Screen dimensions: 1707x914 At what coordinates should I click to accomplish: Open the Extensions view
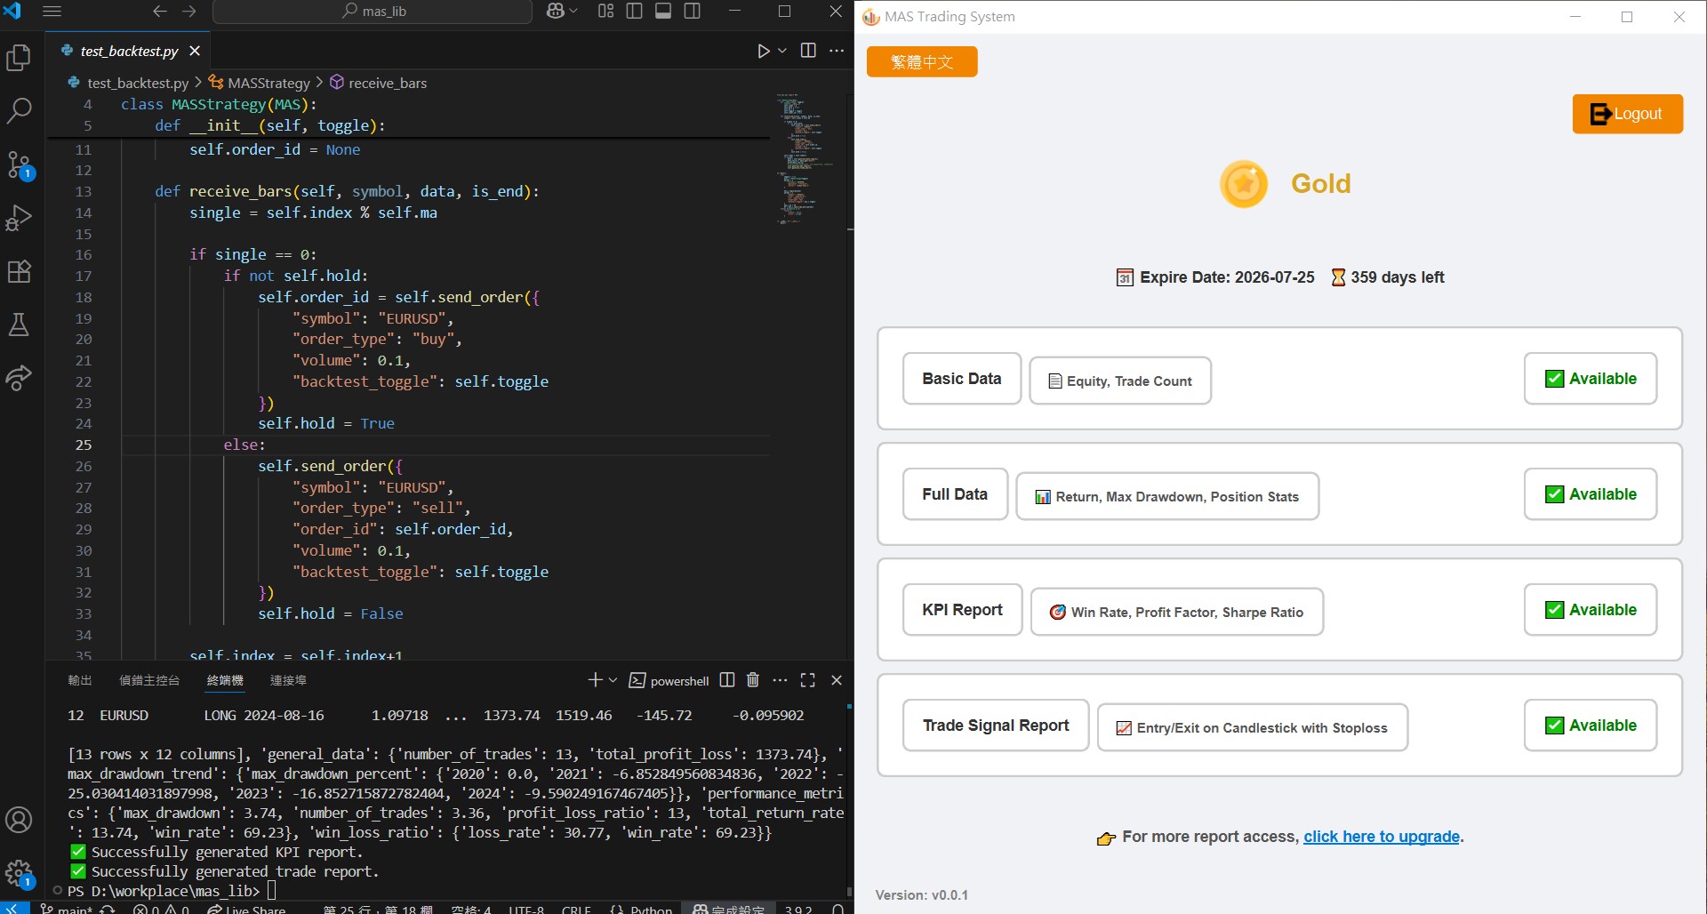pos(19,271)
